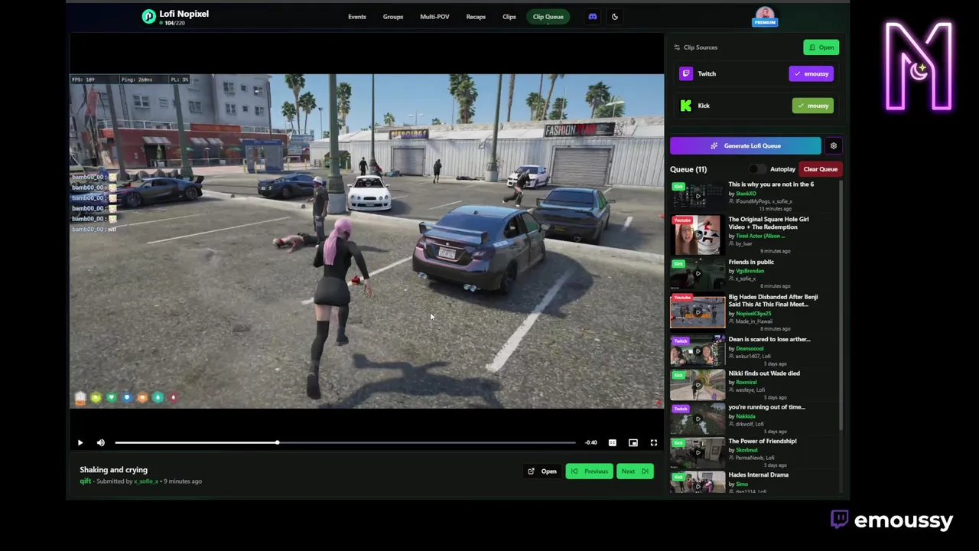Screen dimensions: 979x551
Task: Click the Clear Queue button
Action: [820, 169]
